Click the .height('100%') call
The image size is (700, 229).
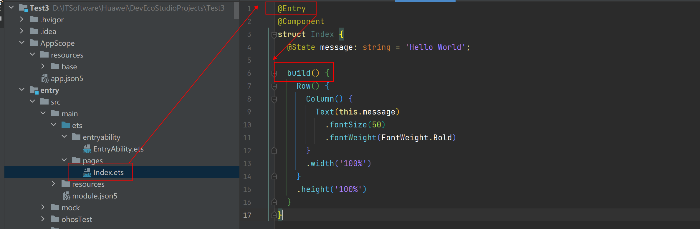(332, 189)
